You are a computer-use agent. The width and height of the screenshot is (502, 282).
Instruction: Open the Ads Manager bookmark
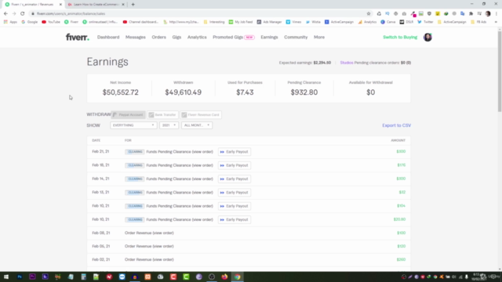point(269,22)
